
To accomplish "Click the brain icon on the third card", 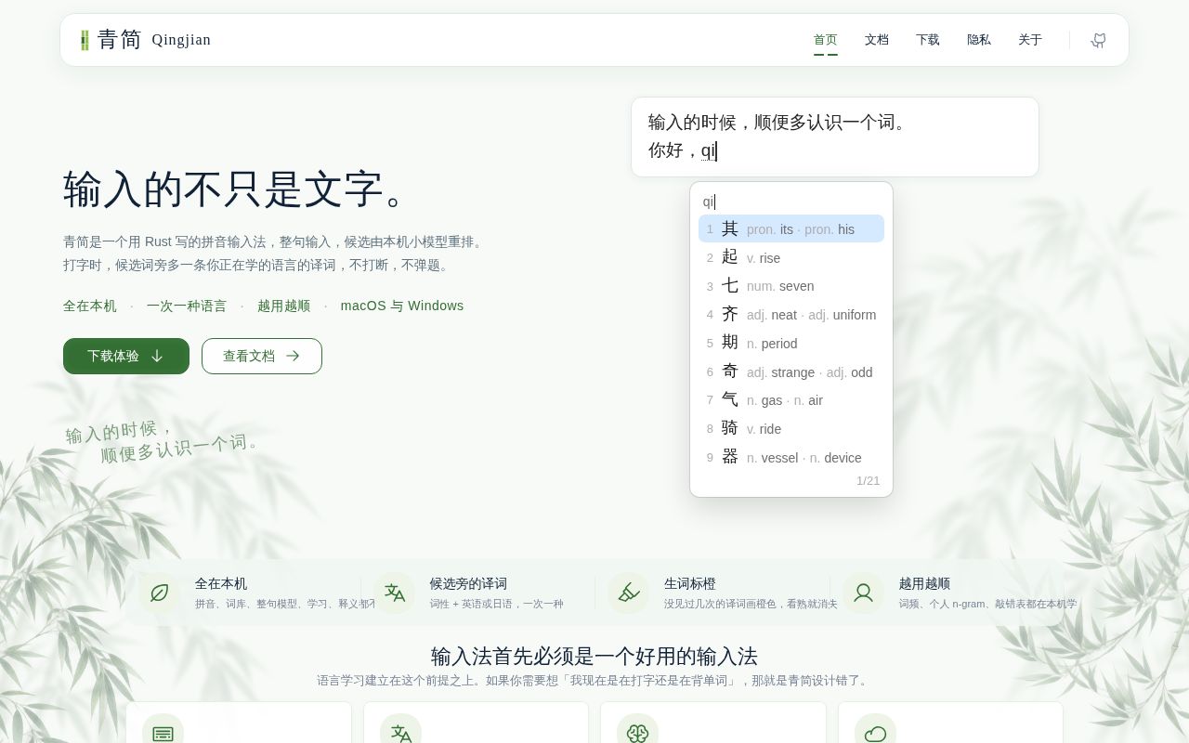I will point(637,734).
